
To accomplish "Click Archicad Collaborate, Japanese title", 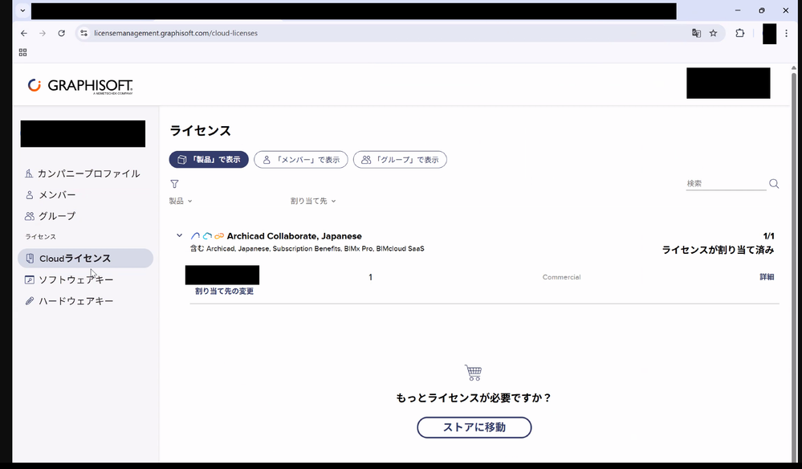I will click(x=294, y=236).
